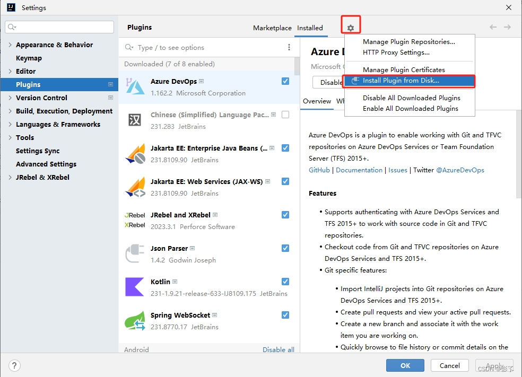
Task: Click the JRebel and XRebel plugin logo
Action: (x=135, y=220)
